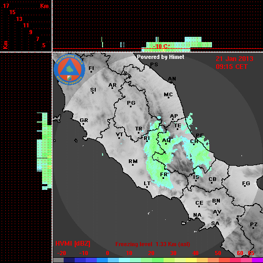The height and width of the screenshot is (263, 263).
Task: Click the RI city label
Action: point(147,138)
